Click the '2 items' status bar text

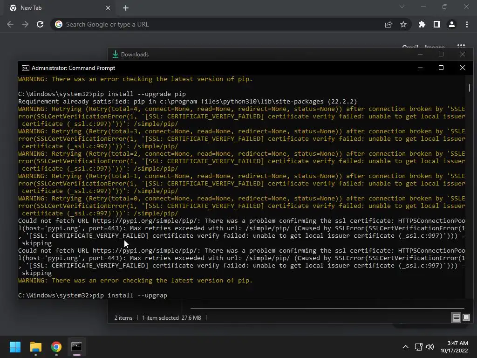(123, 318)
